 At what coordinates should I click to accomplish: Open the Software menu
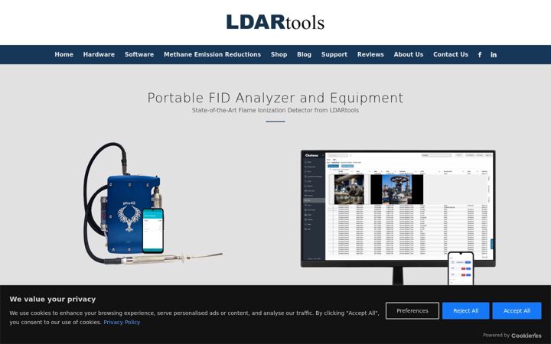click(139, 54)
